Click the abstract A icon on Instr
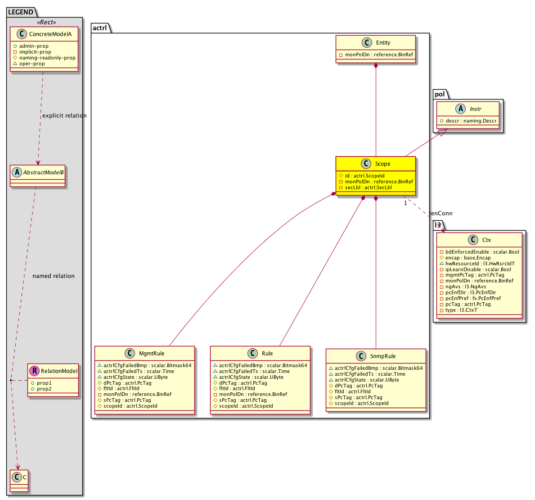The height and width of the screenshot is (500, 535). click(x=460, y=109)
